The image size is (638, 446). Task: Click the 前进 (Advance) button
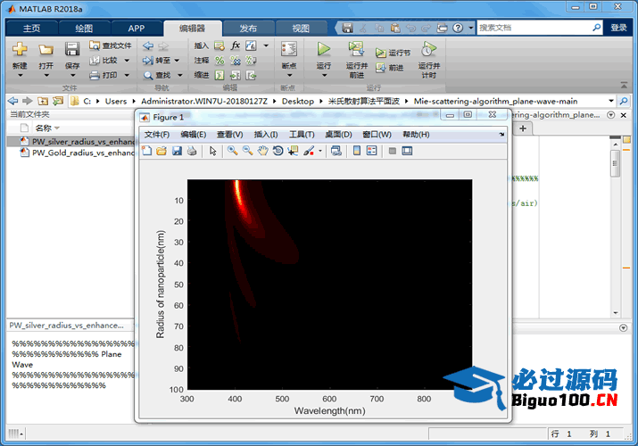[x=390, y=68]
